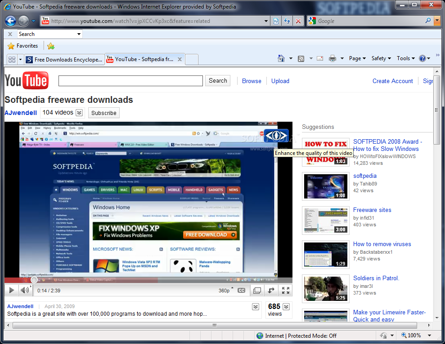Open the Search toolbar dropdown
This screenshot has width=445, height=344.
[79, 34]
